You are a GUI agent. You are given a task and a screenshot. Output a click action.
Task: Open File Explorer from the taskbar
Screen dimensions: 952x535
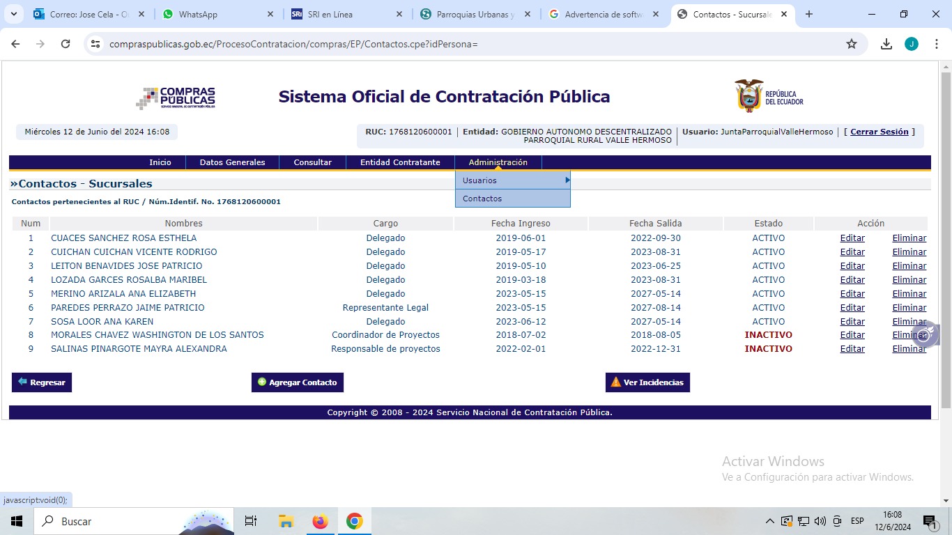[286, 521]
